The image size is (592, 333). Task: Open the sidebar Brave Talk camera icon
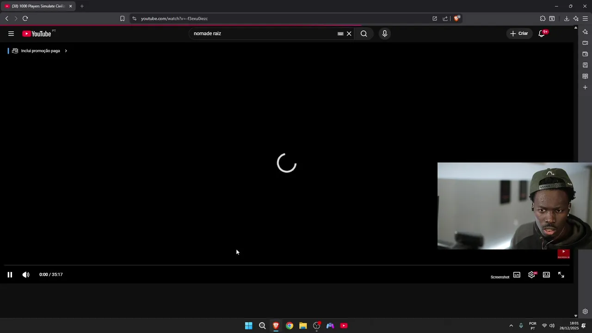pos(585,43)
